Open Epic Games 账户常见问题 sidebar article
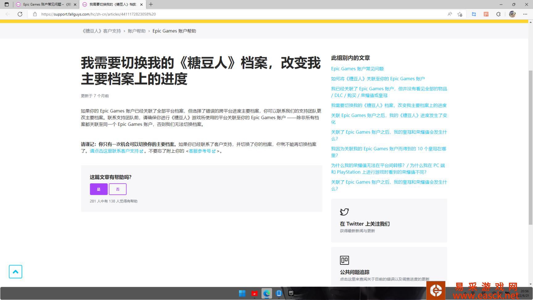 click(357, 69)
